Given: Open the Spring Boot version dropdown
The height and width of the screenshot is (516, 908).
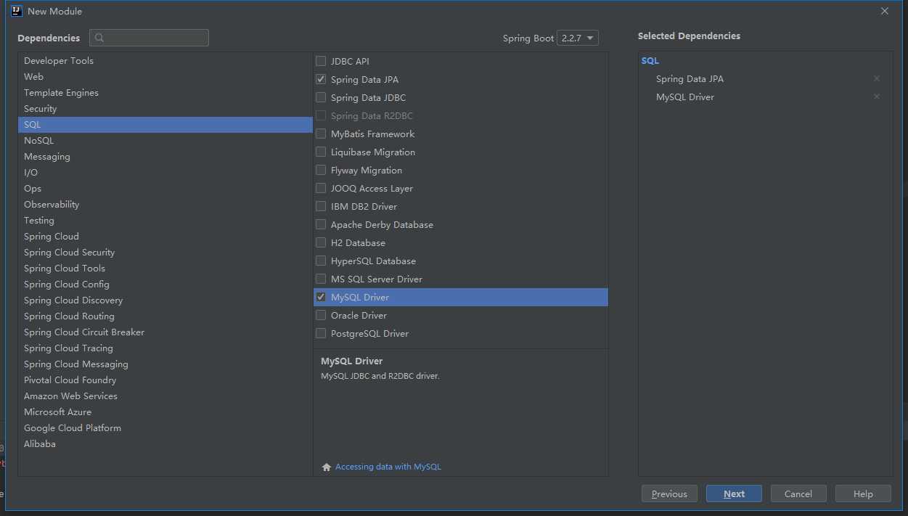Looking at the screenshot, I should (578, 38).
